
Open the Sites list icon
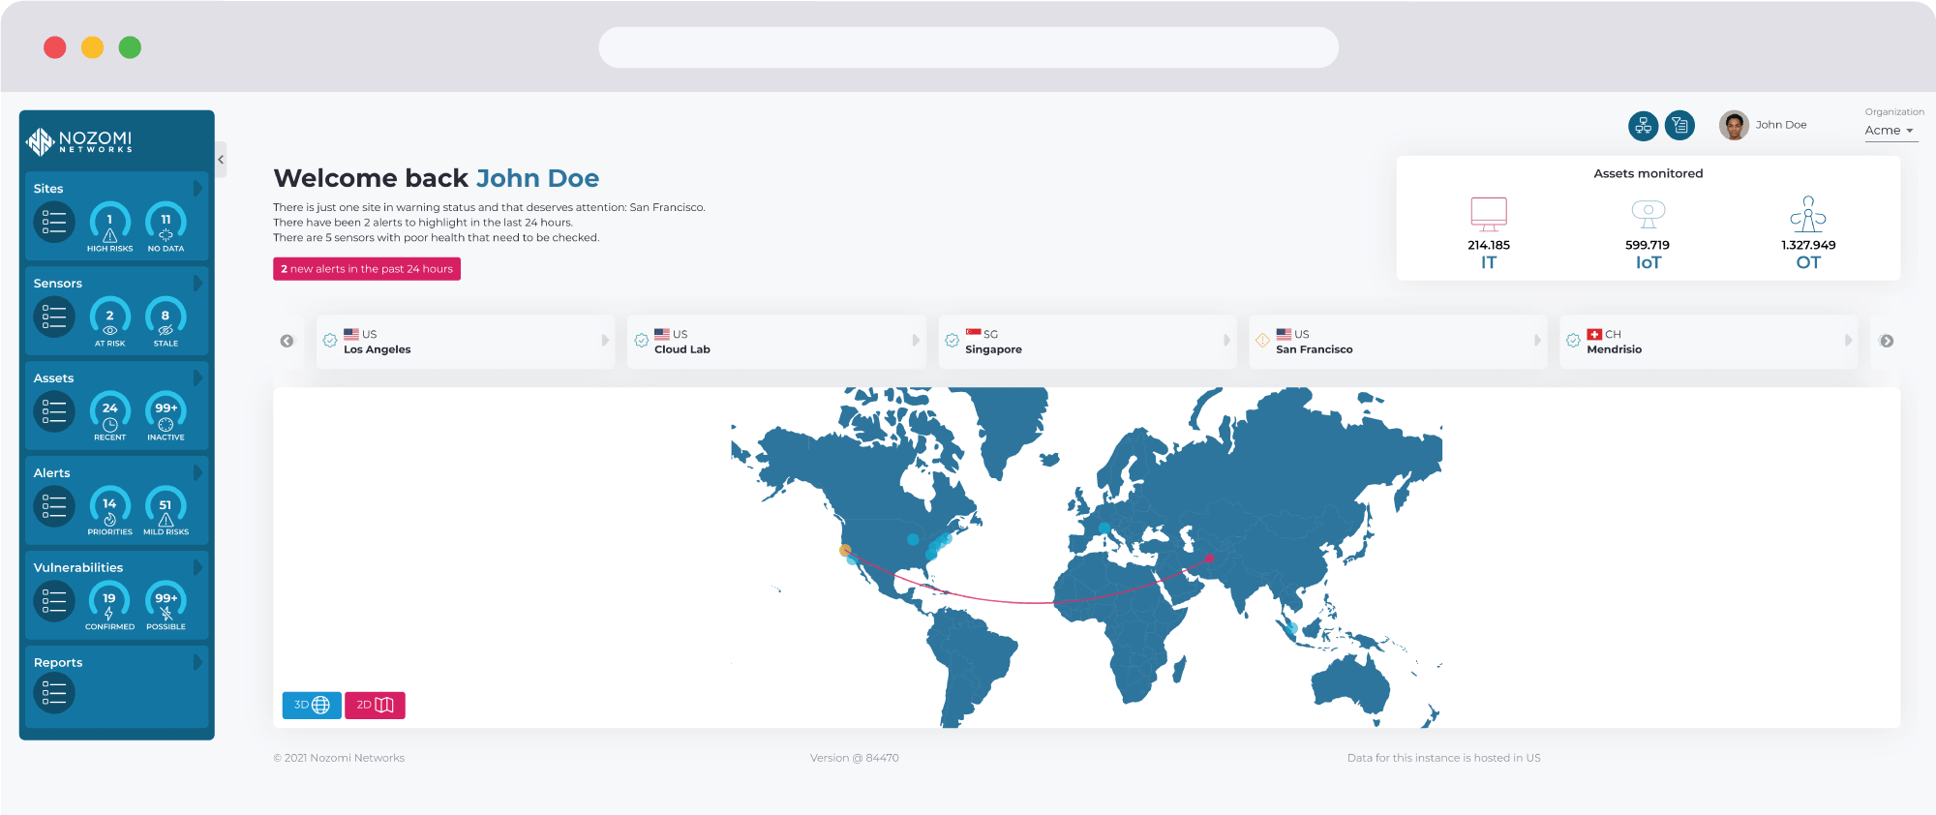(54, 223)
